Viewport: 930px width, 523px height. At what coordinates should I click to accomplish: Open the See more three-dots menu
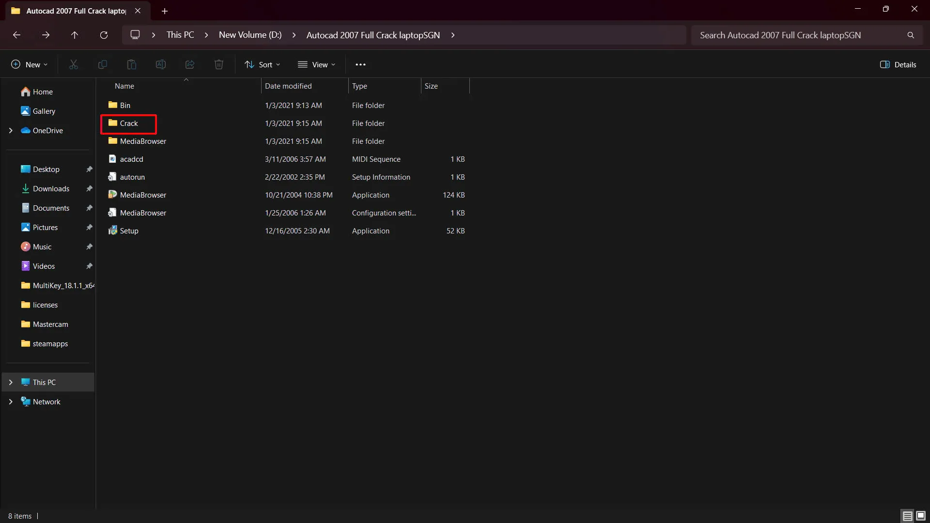360,64
